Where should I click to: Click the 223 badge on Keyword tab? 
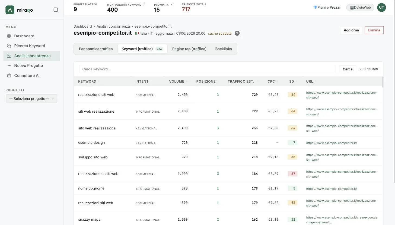[159, 49]
